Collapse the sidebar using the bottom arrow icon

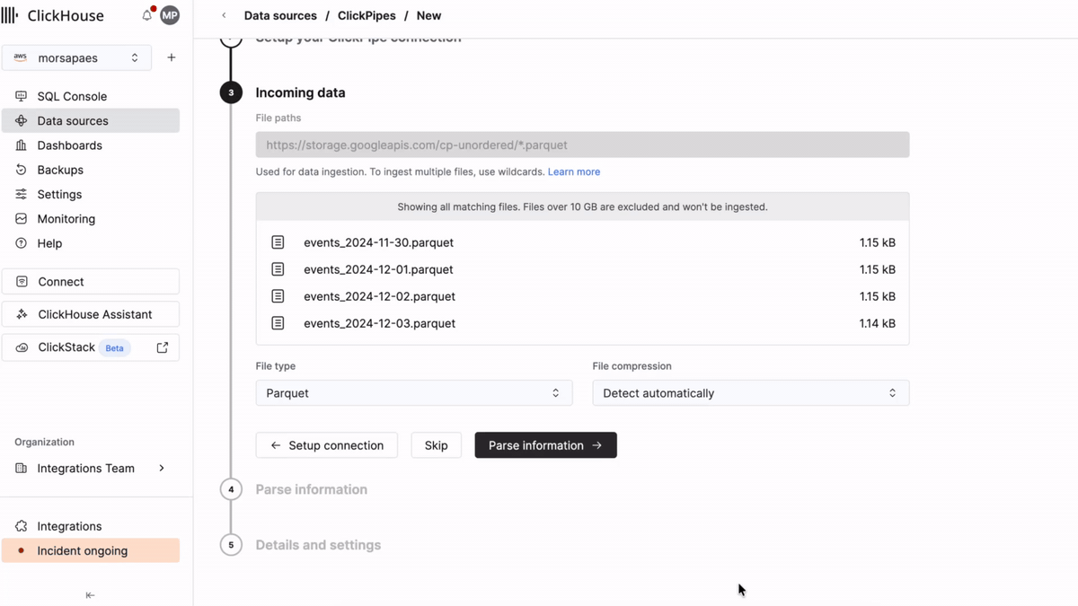[x=90, y=595]
